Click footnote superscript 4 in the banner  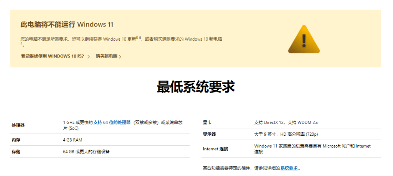click(x=21, y=44)
